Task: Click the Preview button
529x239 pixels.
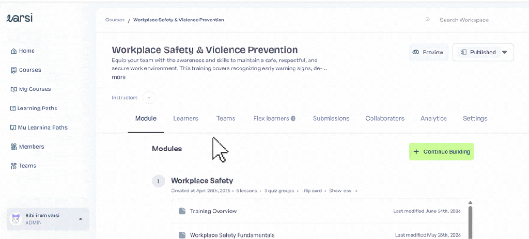Action: click(428, 52)
